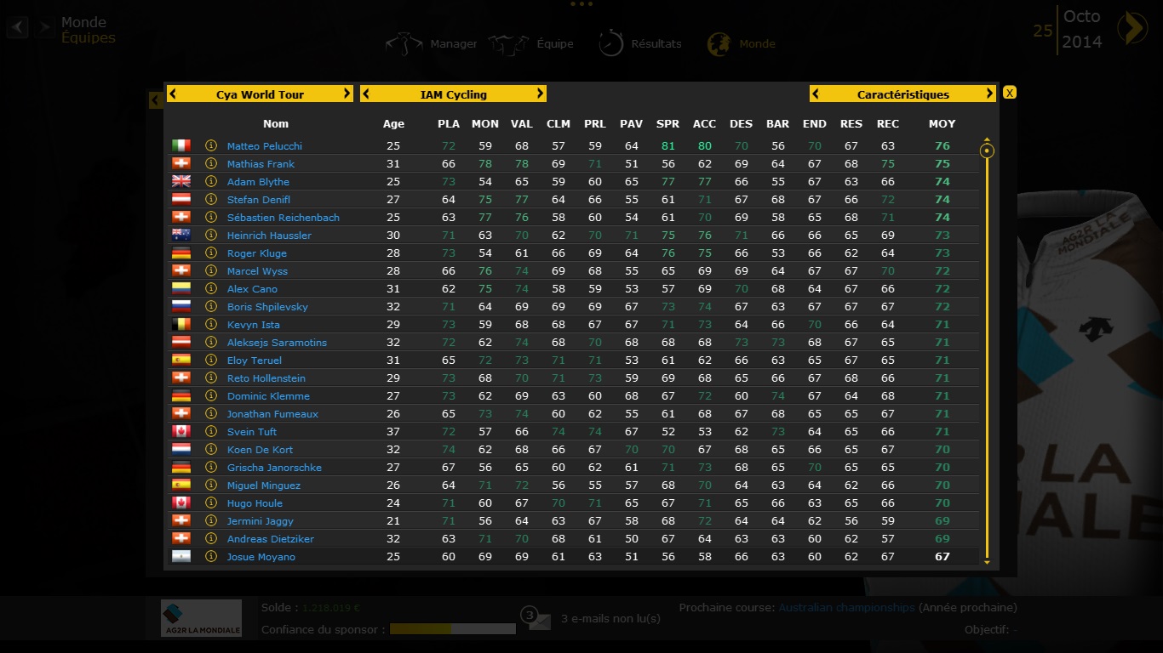This screenshot has height=653, width=1163.
Task: Open info icon for Heinrich Haussler
Action: click(211, 235)
